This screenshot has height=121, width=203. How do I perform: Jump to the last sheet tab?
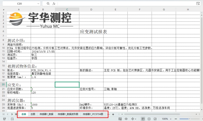[16, 114]
